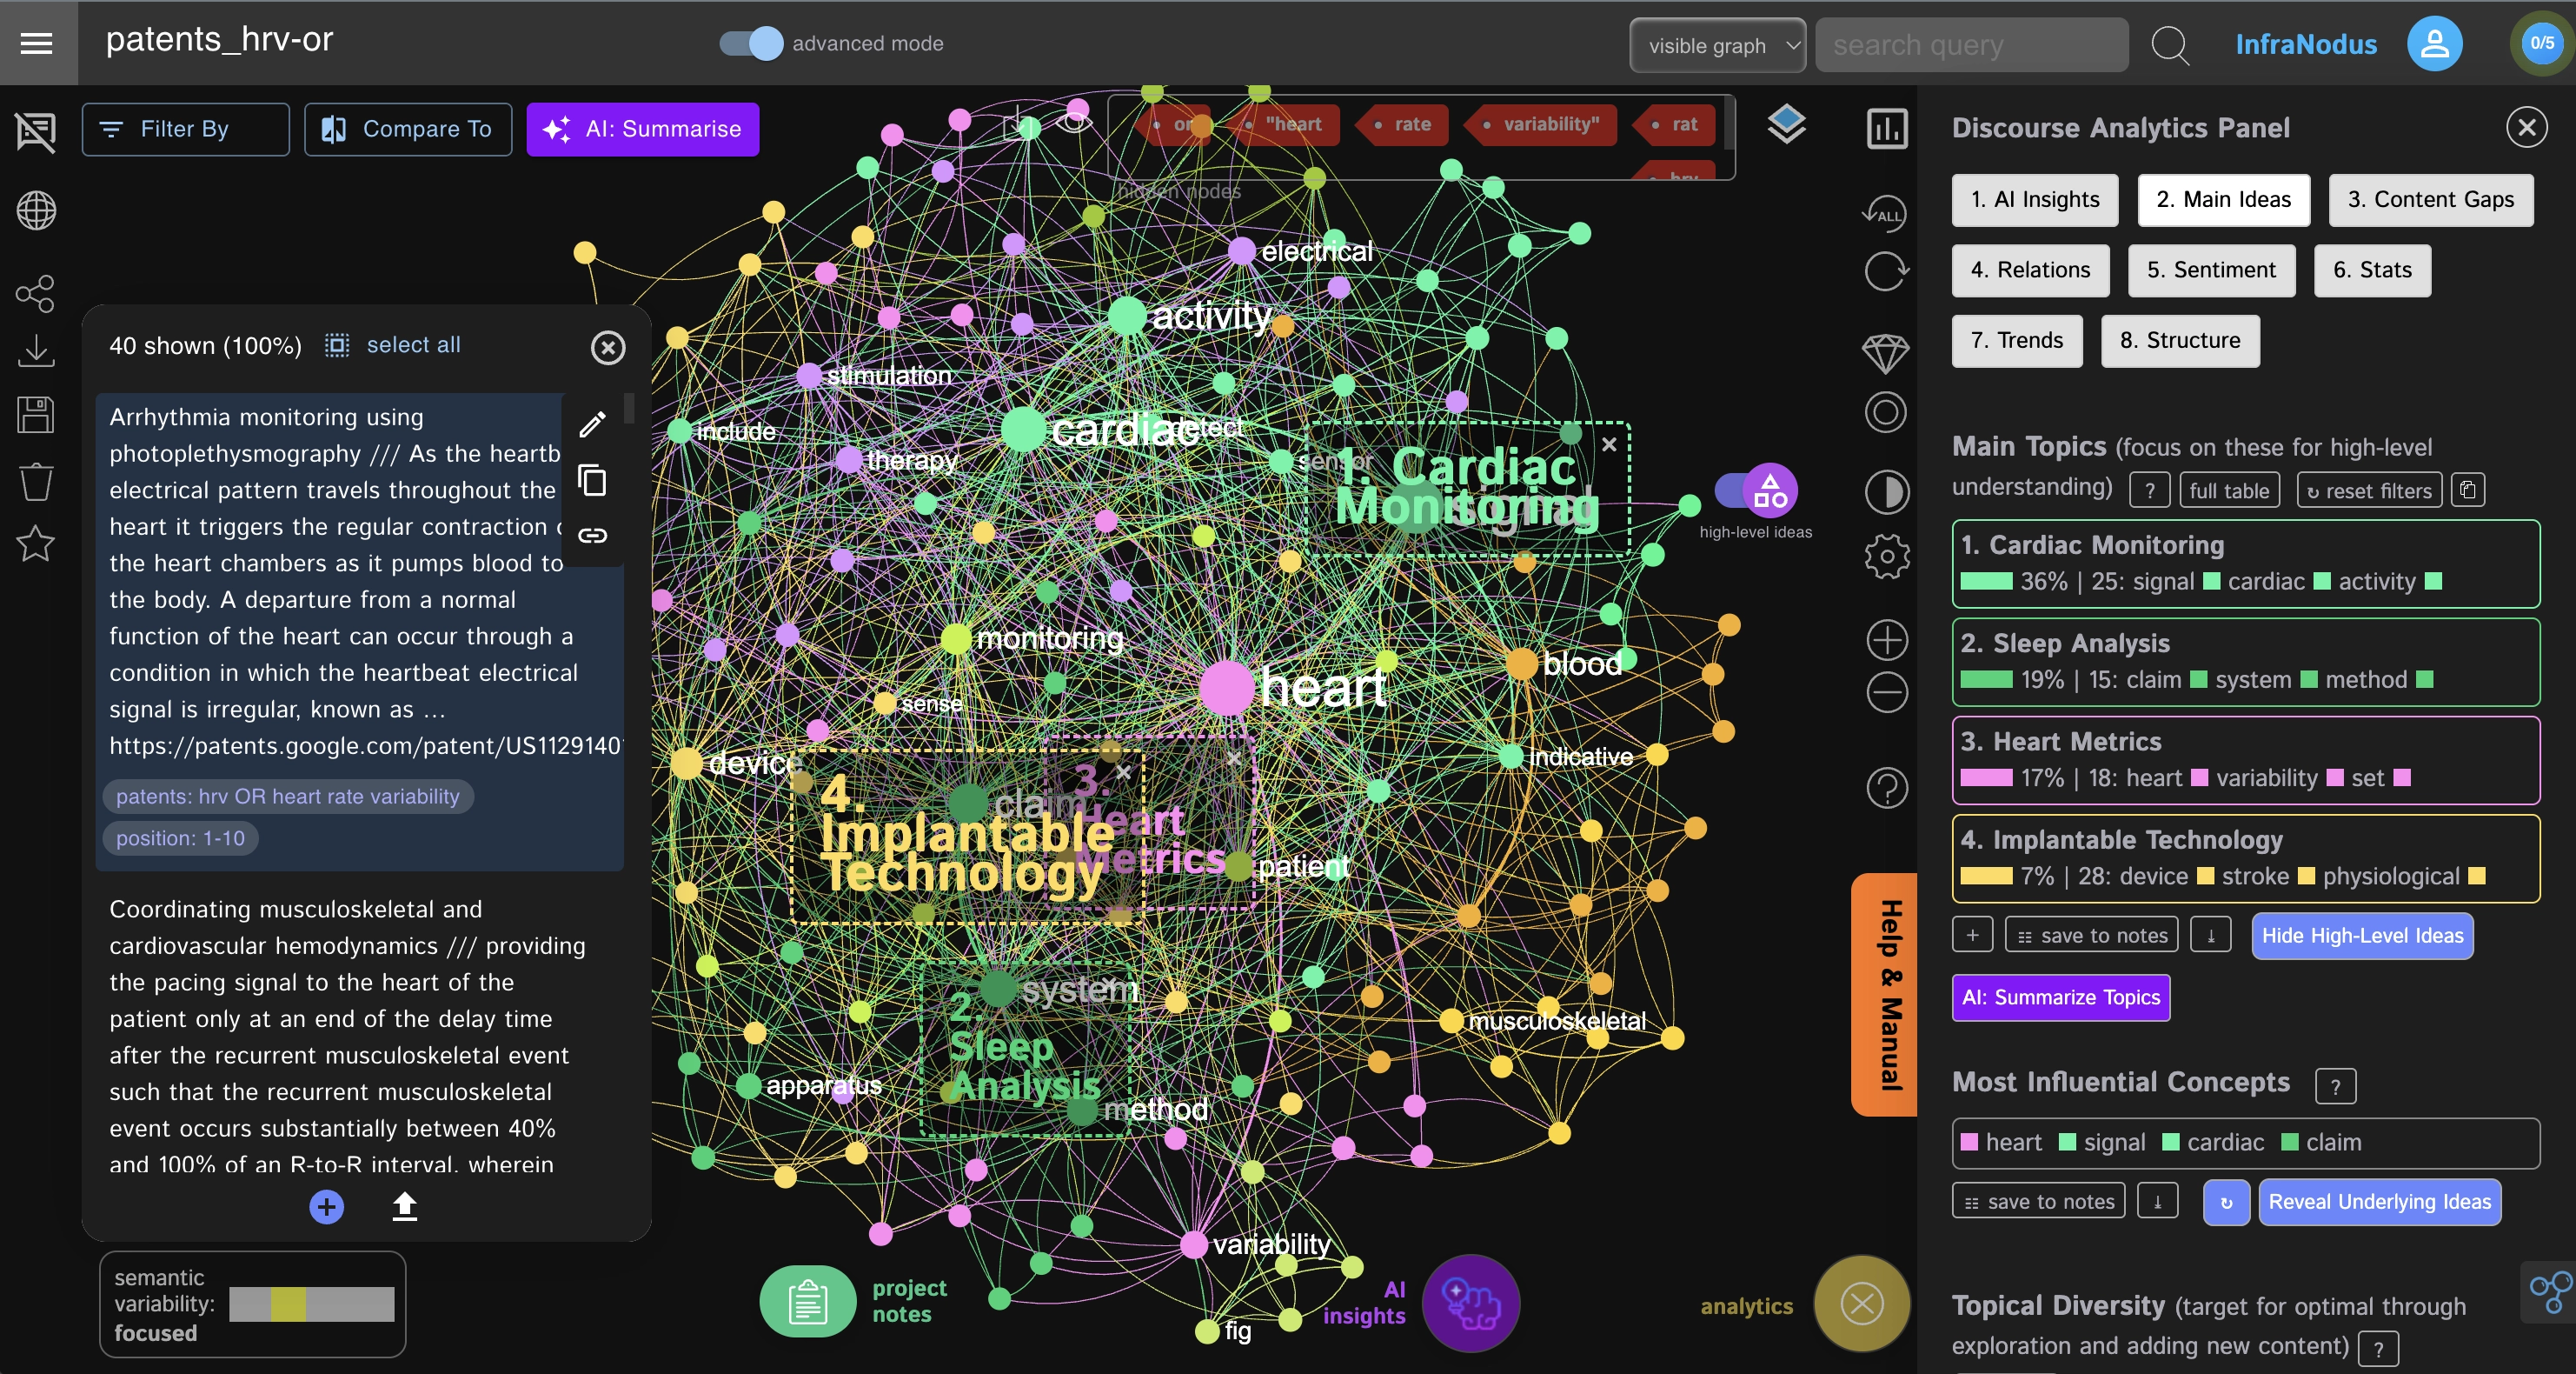The height and width of the screenshot is (1374, 2576).
Task: Click the trash delete icon
Action: tap(36, 482)
